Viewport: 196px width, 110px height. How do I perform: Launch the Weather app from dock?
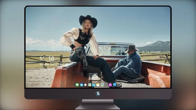click(x=81, y=85)
